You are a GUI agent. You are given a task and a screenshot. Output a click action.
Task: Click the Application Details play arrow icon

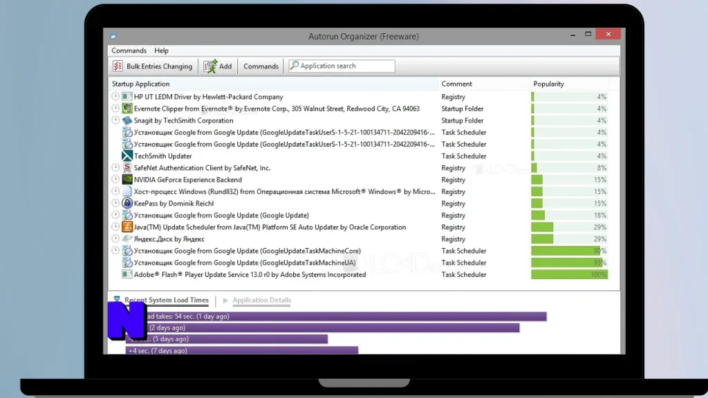point(225,300)
